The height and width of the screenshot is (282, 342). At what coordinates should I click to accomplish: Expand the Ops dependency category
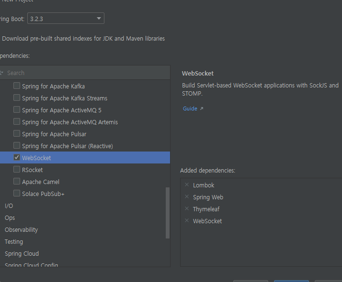click(x=10, y=218)
